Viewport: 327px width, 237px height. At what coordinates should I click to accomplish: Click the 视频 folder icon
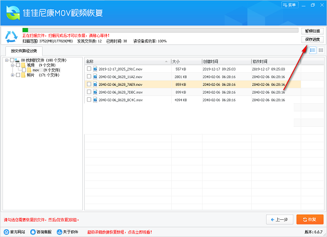tap(23, 65)
